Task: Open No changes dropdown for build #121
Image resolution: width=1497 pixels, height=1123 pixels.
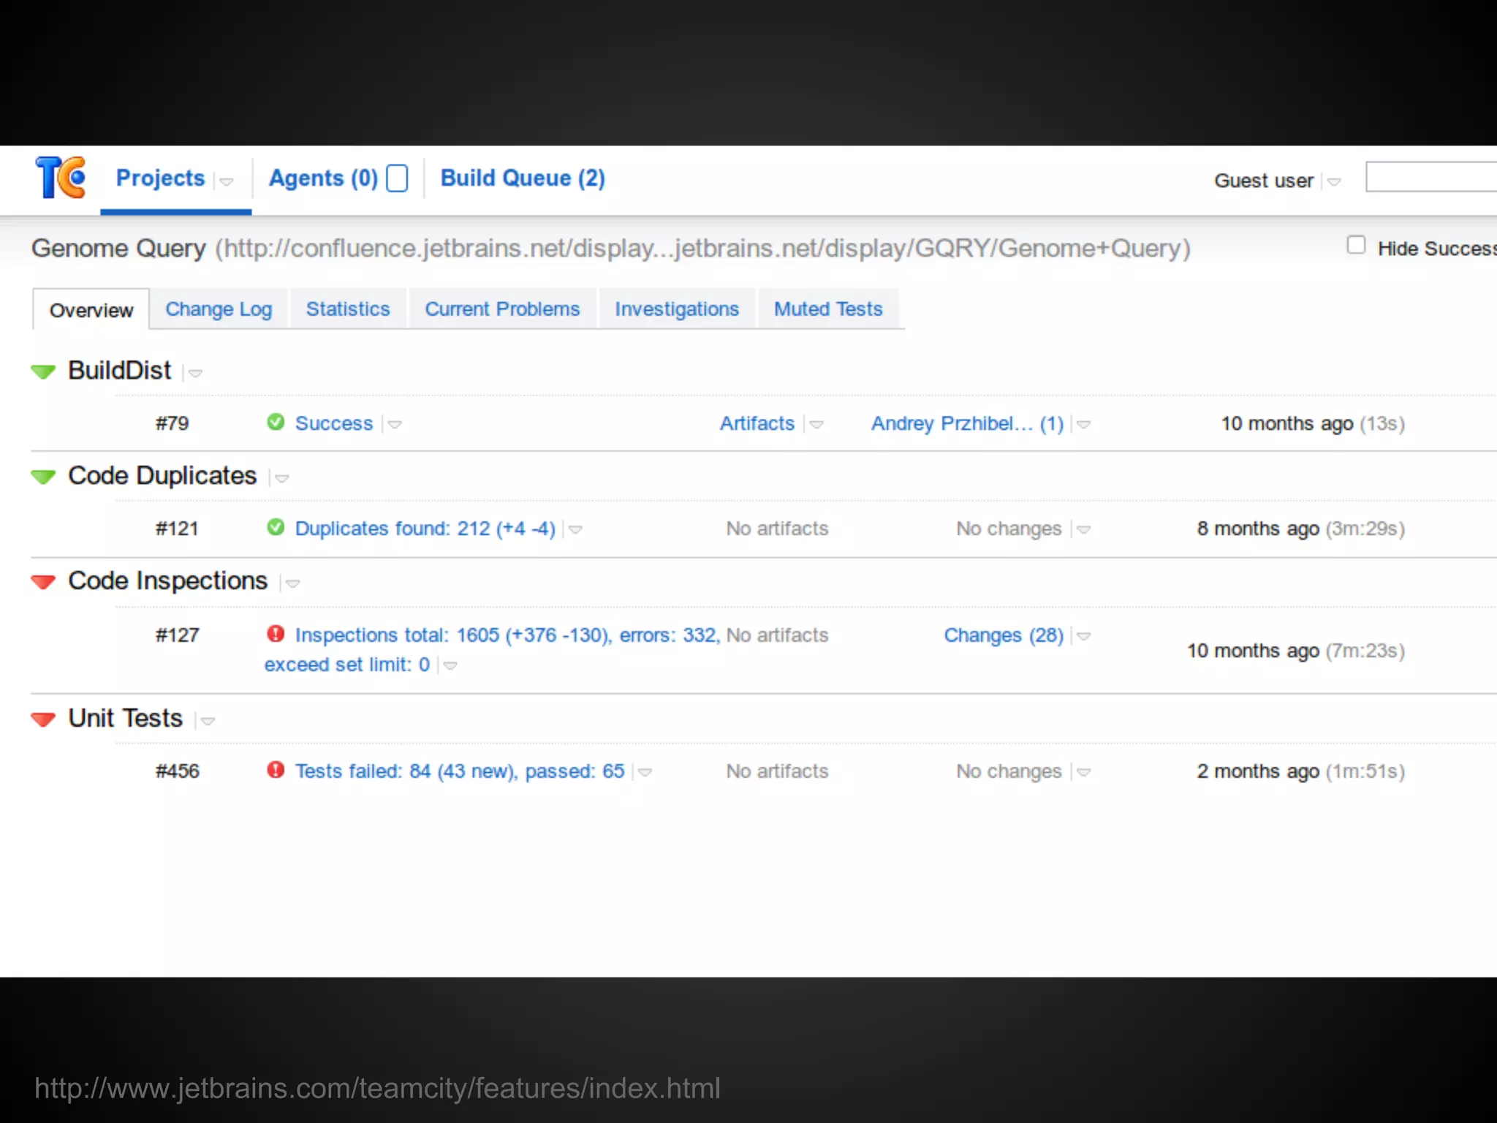Action: click(1084, 530)
